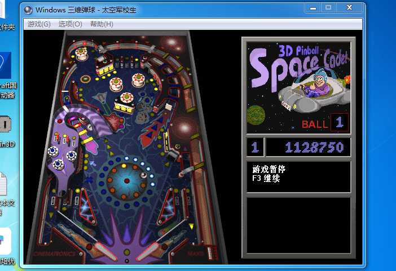Click the 游戏暂停 F3 继续 message box

coord(298,176)
